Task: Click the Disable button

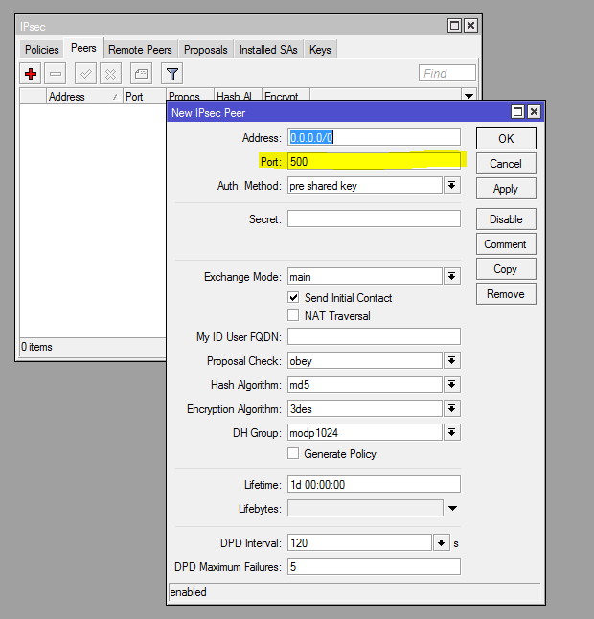Action: tap(506, 219)
